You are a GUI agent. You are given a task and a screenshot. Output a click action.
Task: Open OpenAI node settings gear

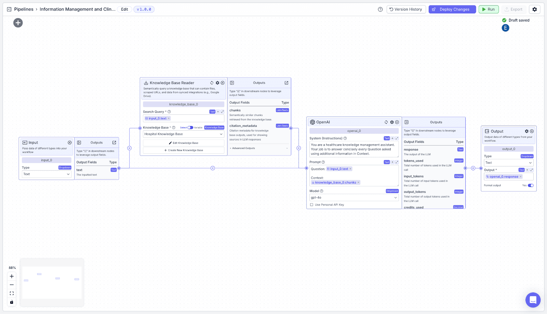click(392, 122)
